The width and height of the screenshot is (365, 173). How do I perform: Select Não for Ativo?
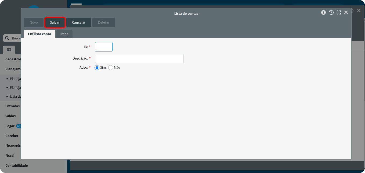(111, 68)
